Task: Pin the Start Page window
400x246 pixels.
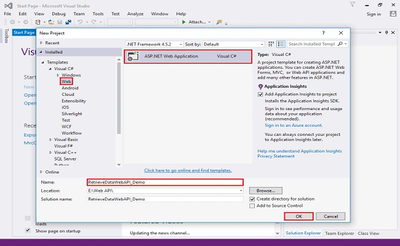Action: coord(386,33)
